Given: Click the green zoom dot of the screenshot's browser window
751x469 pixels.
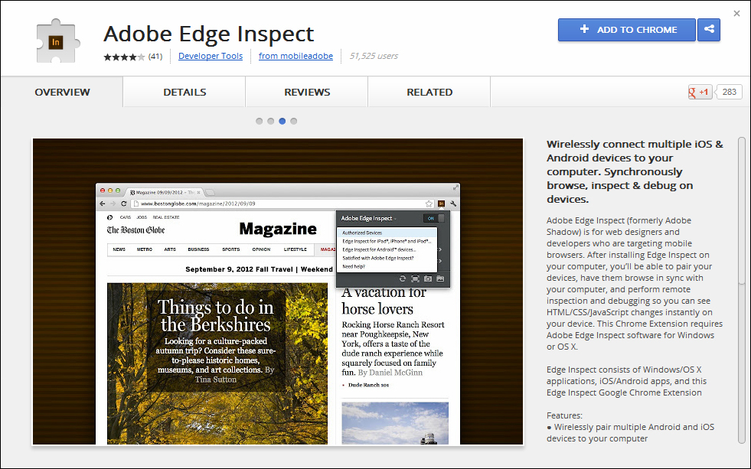Looking at the screenshot, I should (117, 191).
